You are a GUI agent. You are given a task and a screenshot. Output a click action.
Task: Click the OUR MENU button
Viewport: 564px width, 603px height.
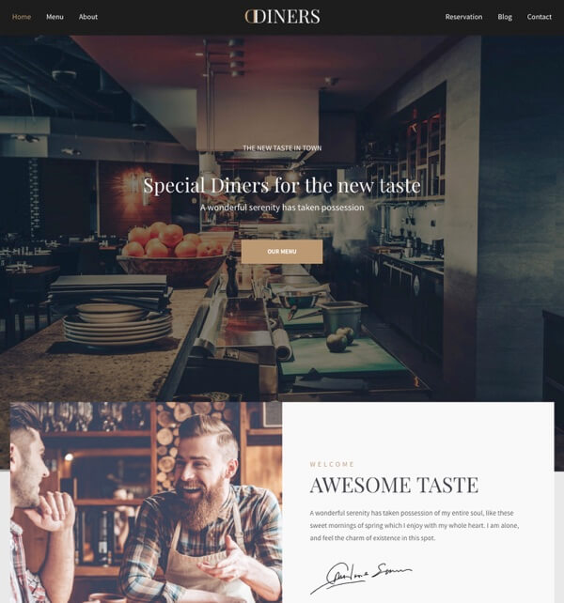[282, 252]
